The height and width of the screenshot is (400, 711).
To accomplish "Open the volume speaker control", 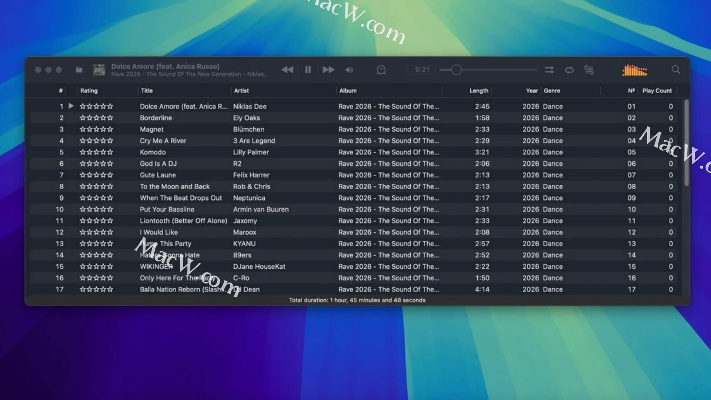I will point(349,70).
